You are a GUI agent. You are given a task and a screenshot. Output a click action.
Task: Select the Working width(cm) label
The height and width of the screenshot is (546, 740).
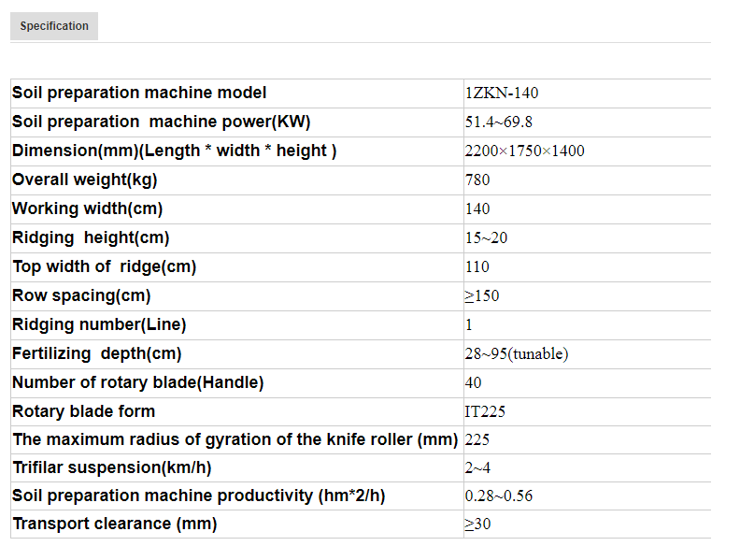(x=87, y=208)
